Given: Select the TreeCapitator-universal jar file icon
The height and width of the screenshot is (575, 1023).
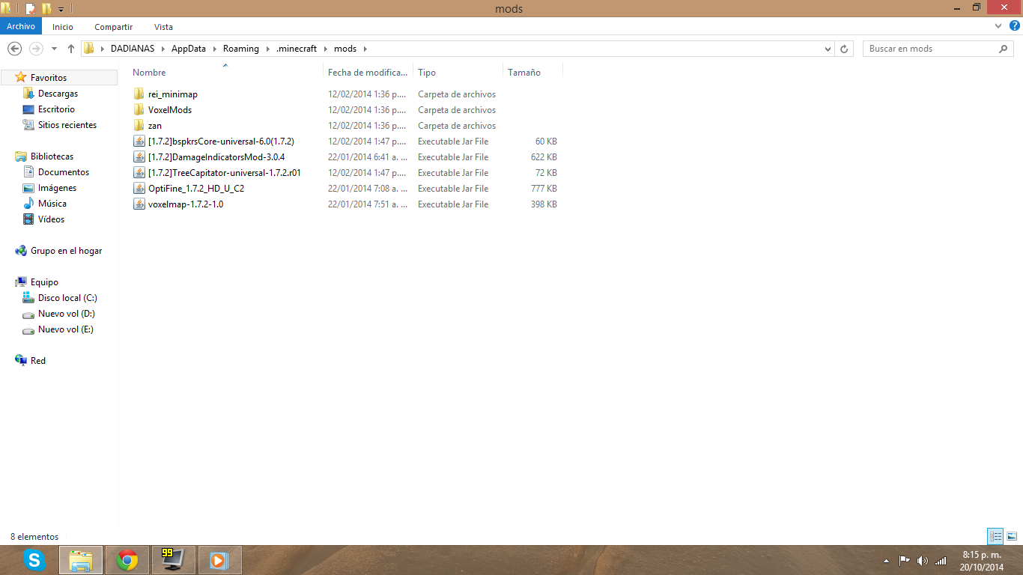Looking at the screenshot, I should coord(139,173).
